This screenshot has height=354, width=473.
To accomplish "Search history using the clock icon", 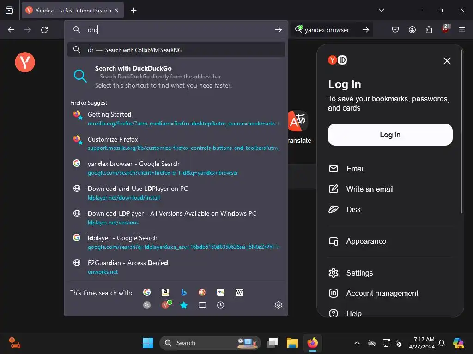I will 220,305.
